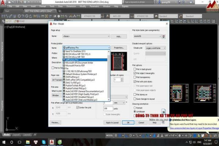Screen dimensions: 219x146
Task: Click the text style icon before the AVO-200 dropdown
Action: [x=108, y=16]
